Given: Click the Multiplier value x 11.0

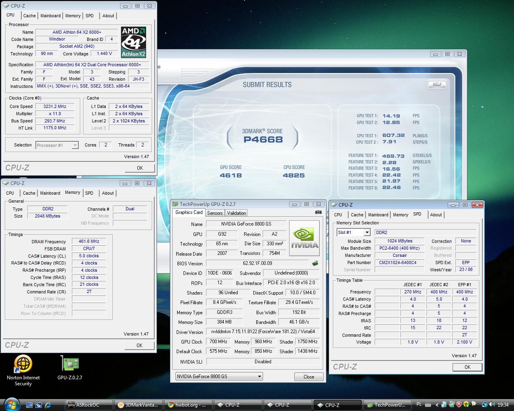Looking at the screenshot, I should (55, 114).
